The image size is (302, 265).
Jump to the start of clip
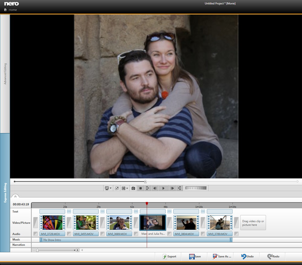click(147, 188)
